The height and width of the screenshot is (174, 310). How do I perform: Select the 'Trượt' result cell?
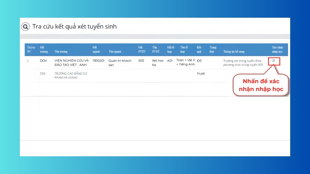(x=201, y=73)
